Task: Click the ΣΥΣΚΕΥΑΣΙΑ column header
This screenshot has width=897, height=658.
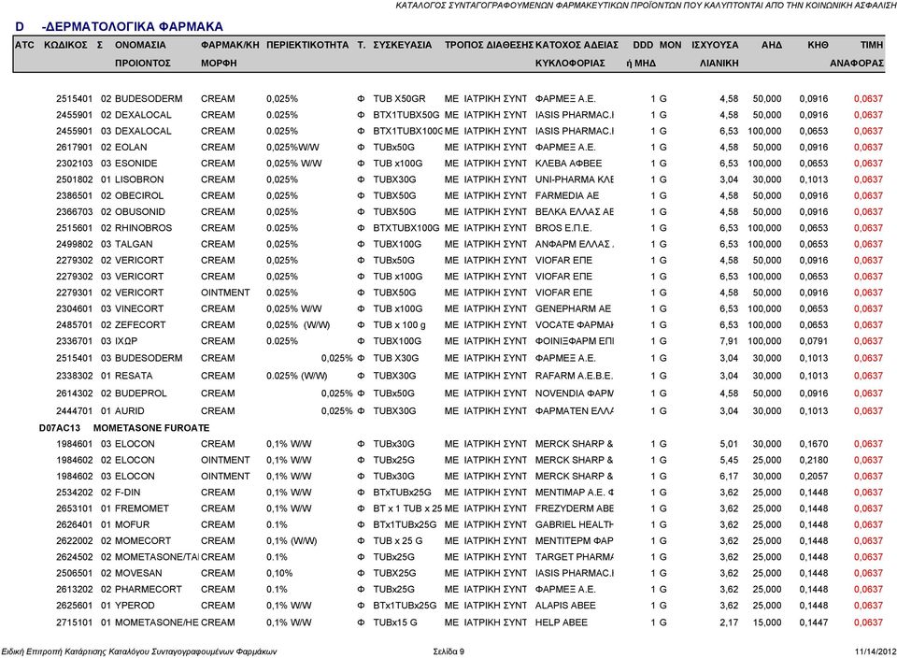Action: [402, 45]
